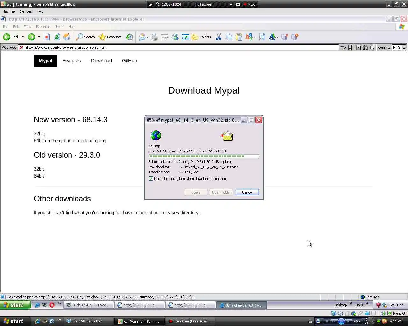Expand the Links toolbar chevron
This screenshot has height=326, width=408.
367,303
